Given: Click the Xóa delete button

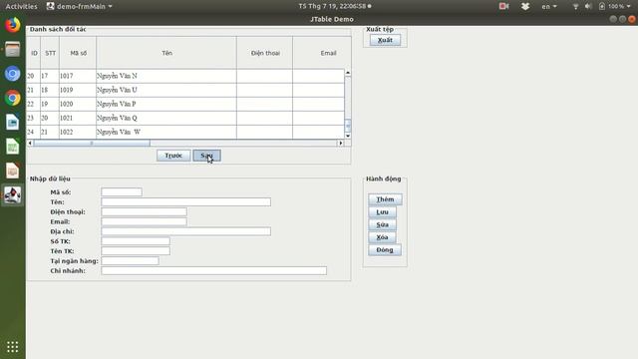Looking at the screenshot, I should [x=382, y=237].
